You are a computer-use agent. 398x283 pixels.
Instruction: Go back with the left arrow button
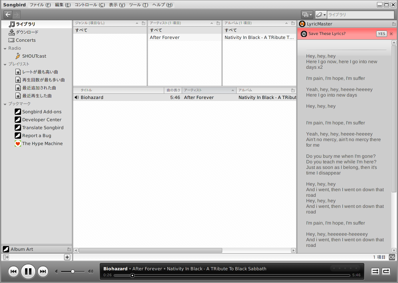click(8, 15)
